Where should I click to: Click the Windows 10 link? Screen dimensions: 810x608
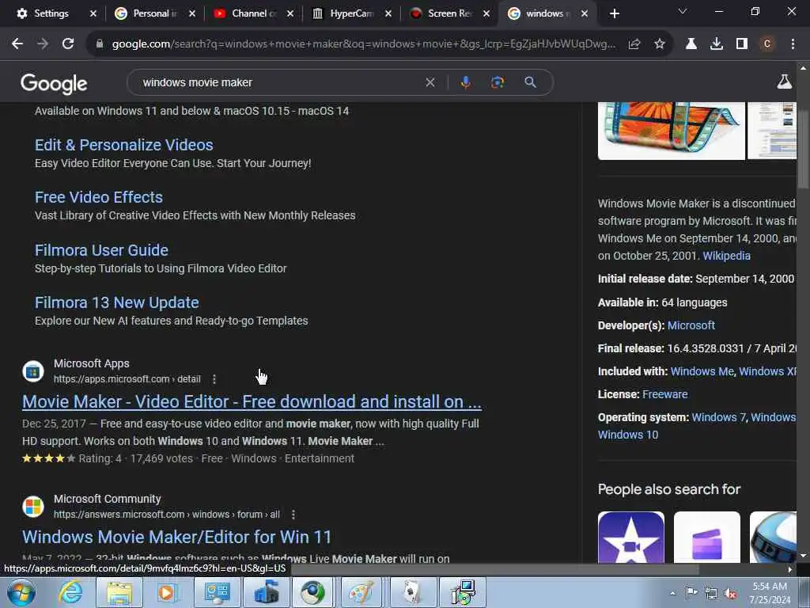coord(628,435)
